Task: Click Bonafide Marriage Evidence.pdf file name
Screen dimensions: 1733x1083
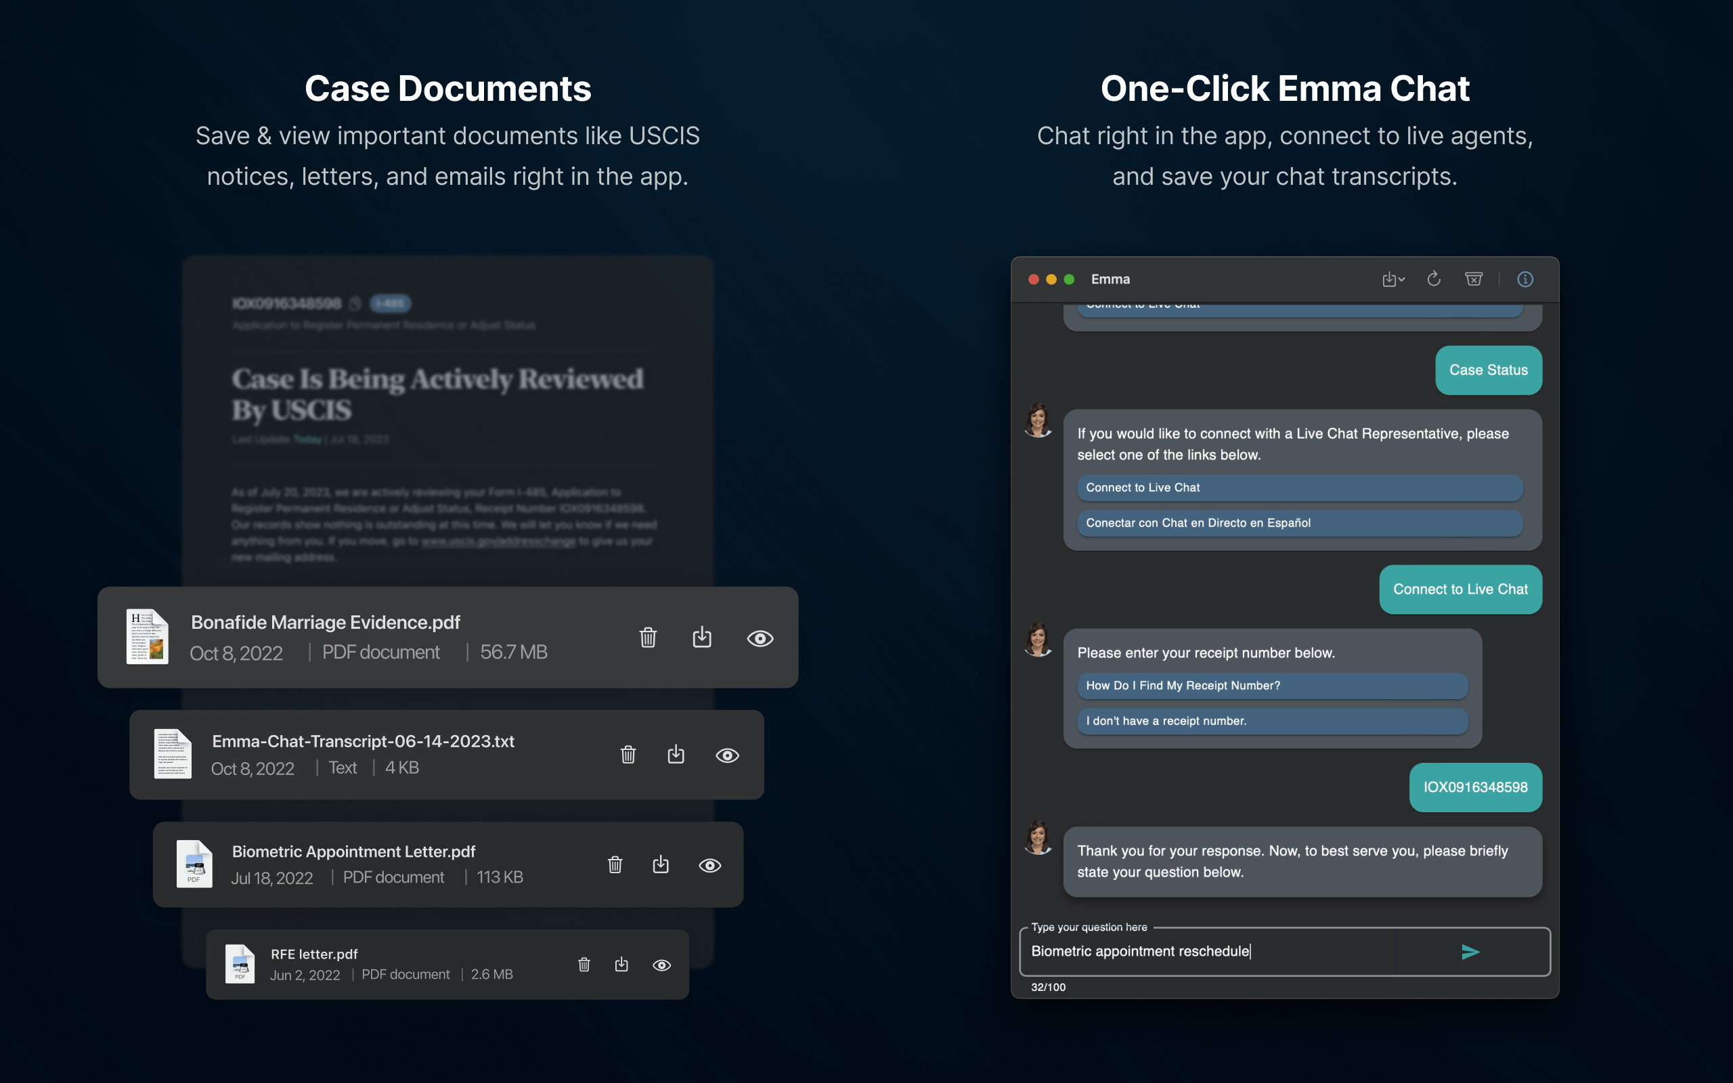Action: coord(325,623)
